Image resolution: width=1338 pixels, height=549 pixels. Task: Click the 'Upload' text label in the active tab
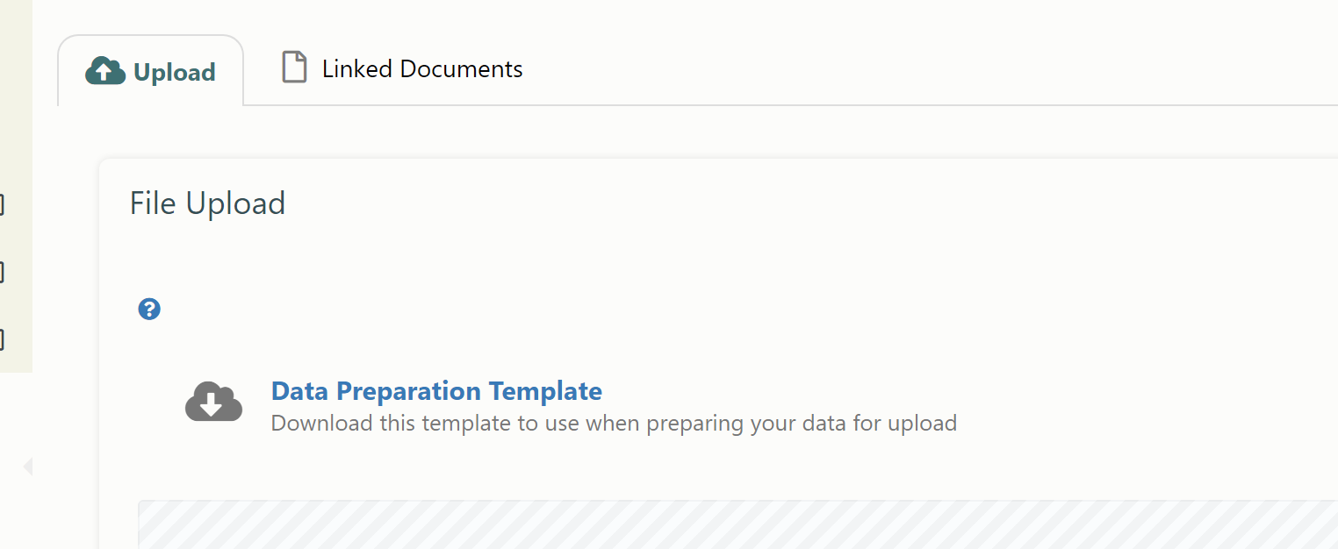click(x=175, y=72)
